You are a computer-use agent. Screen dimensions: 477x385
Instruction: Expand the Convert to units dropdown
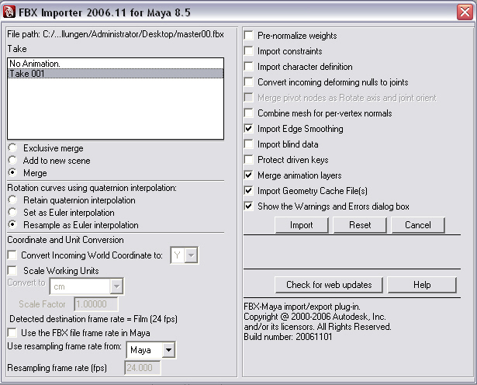pos(116,287)
